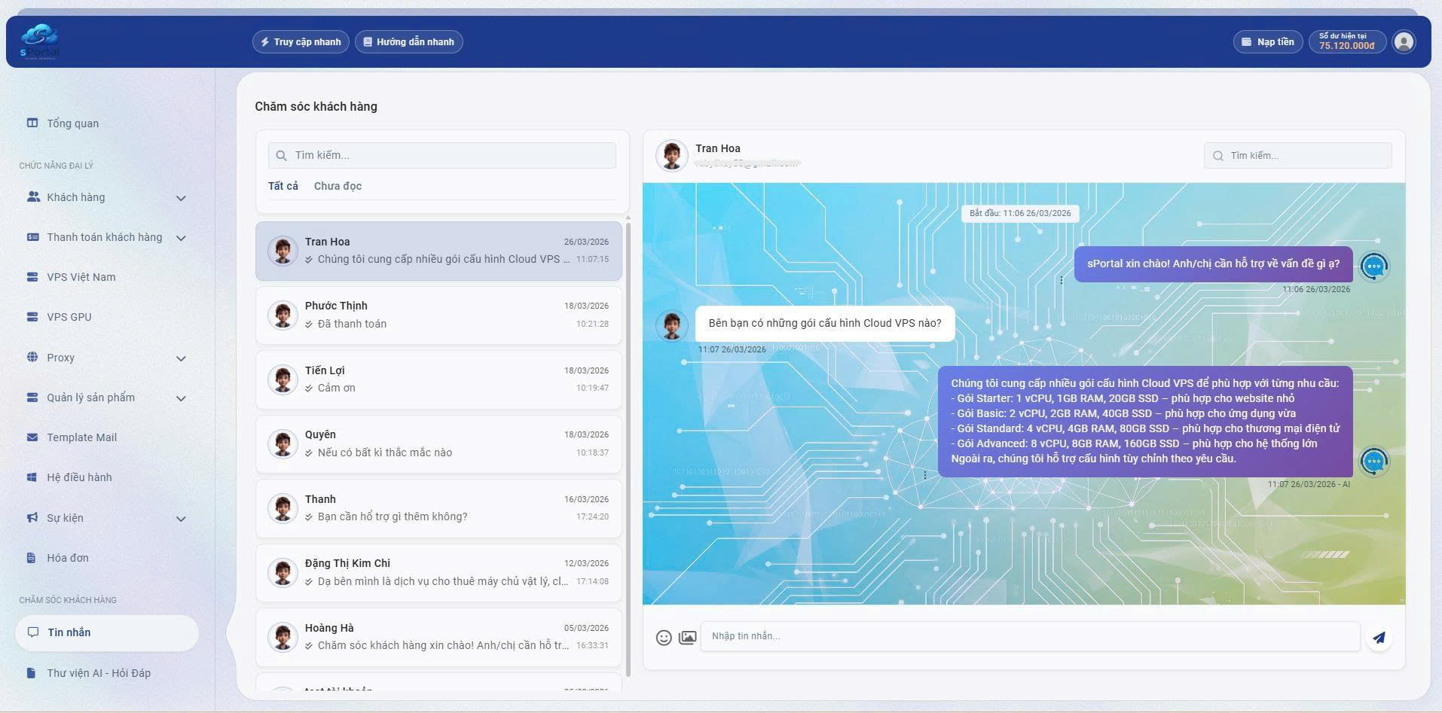Click the bot avatar next to greeting
The height and width of the screenshot is (713, 1442).
(x=1374, y=266)
